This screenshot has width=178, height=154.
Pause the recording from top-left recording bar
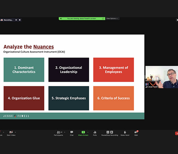tap(16, 20)
